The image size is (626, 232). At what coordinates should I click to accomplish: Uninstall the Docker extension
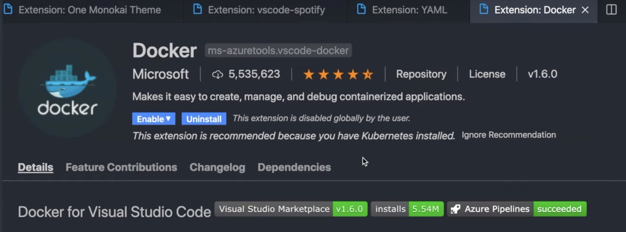point(204,119)
